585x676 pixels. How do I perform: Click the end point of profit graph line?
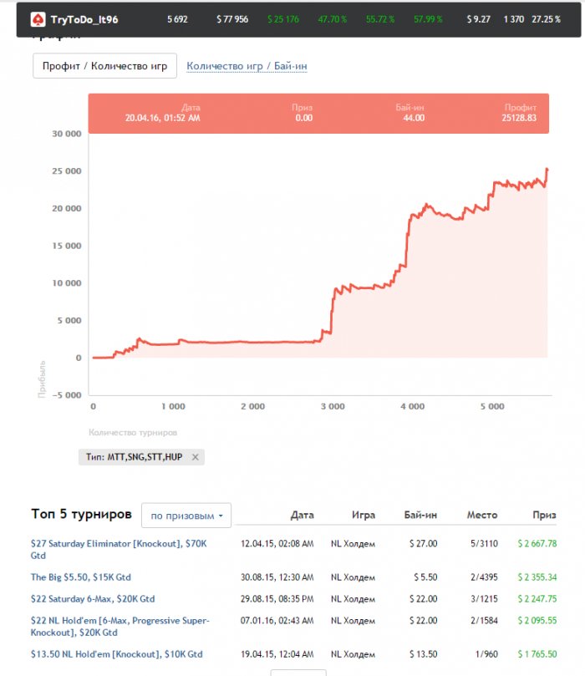[x=547, y=170]
